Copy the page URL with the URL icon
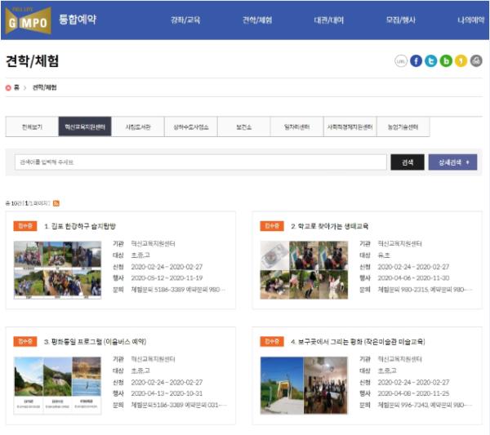This screenshot has width=490, height=435. (x=401, y=61)
